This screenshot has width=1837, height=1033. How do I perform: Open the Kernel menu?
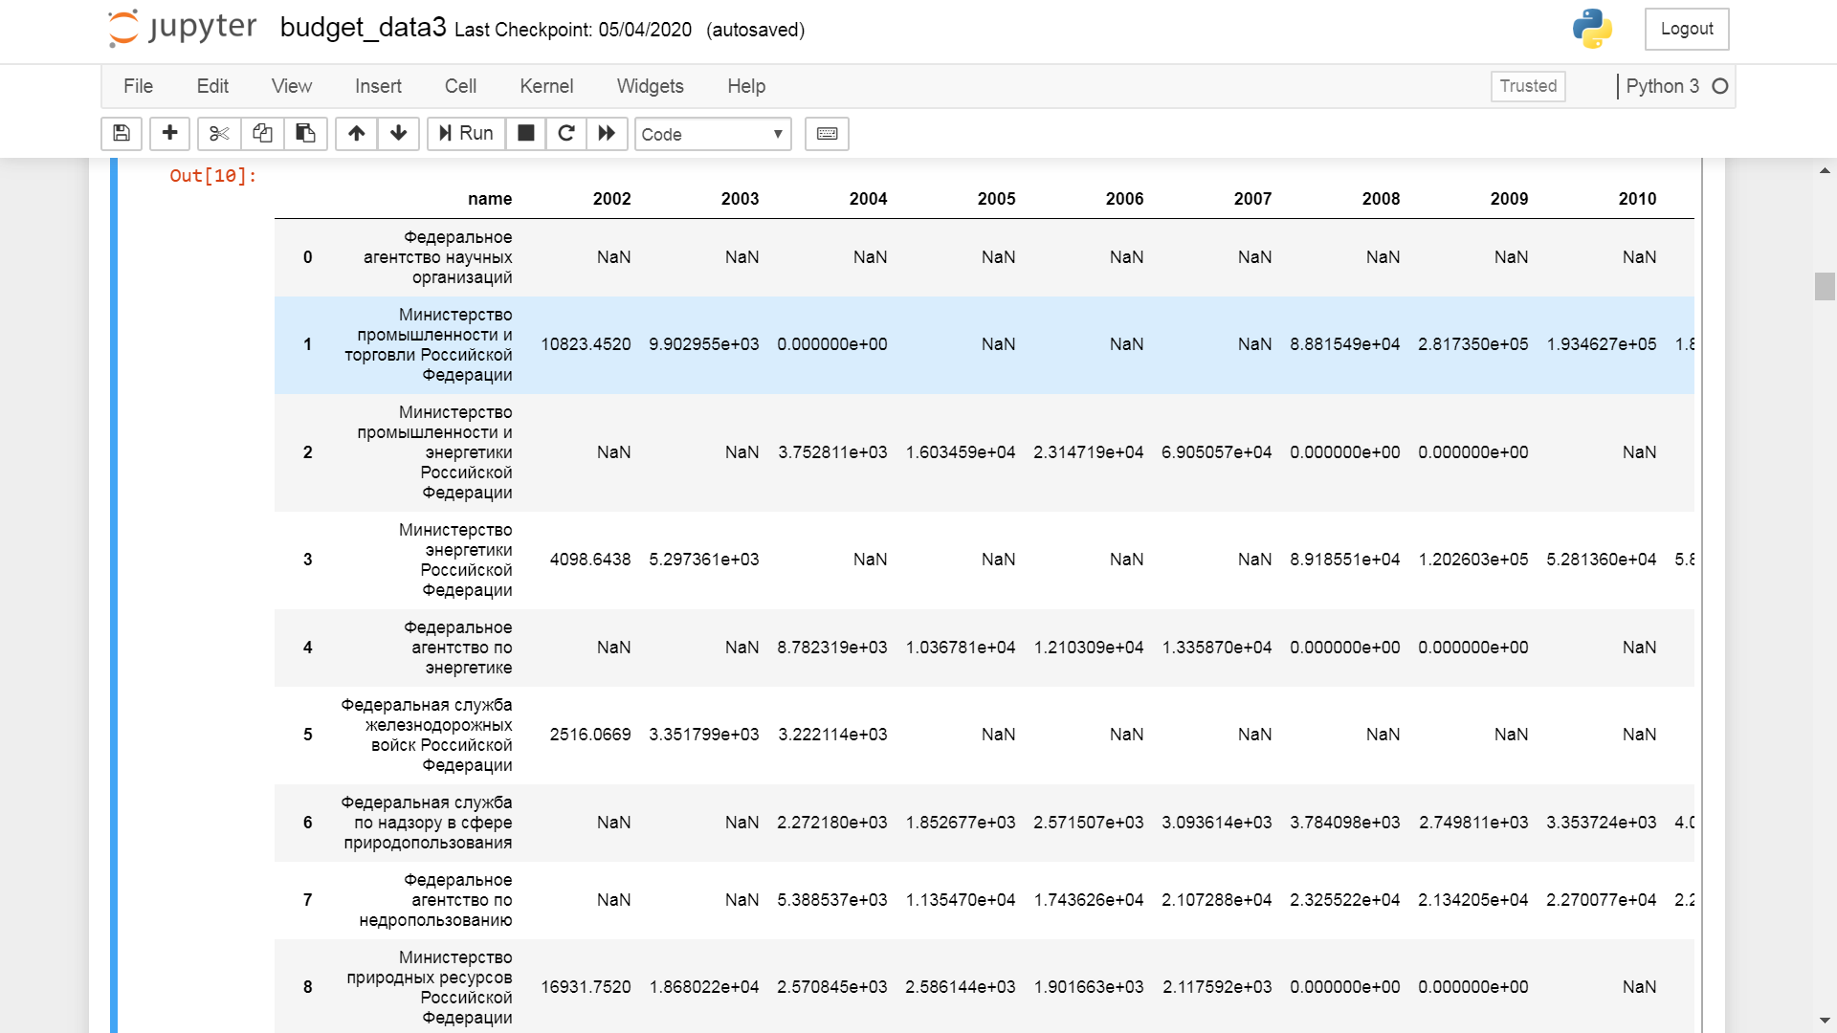pos(546,86)
